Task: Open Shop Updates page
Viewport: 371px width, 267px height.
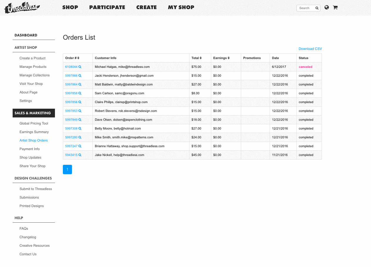Action: (x=31, y=157)
